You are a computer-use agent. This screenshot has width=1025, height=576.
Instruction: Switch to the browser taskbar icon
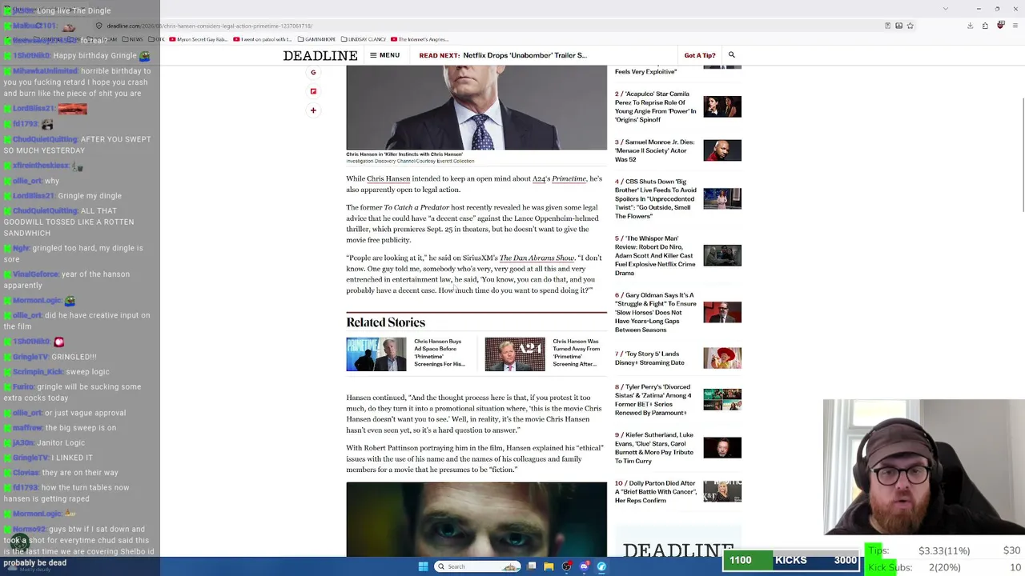tap(601, 566)
